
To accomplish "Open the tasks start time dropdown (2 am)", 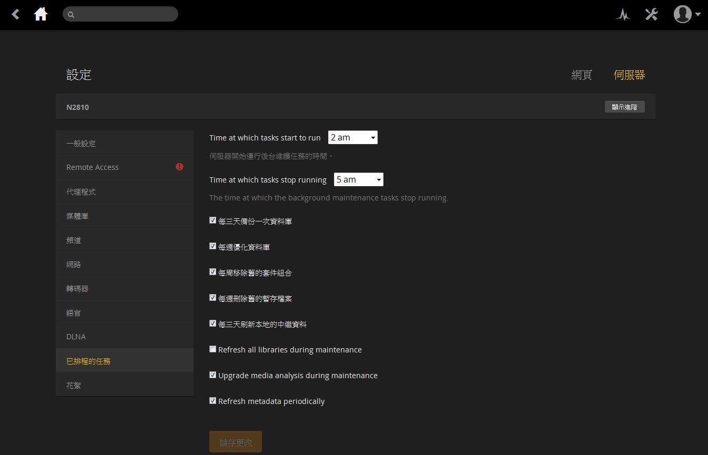I will 353,137.
